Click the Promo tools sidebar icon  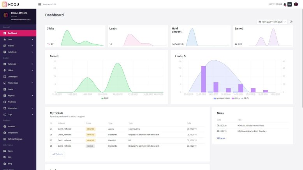pyautogui.click(x=5, y=83)
